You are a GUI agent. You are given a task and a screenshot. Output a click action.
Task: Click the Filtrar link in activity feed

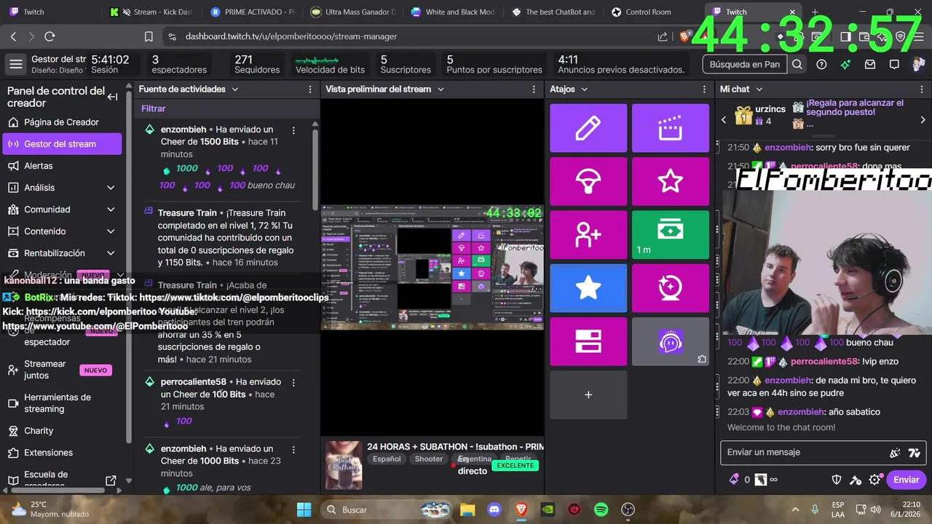(x=154, y=108)
